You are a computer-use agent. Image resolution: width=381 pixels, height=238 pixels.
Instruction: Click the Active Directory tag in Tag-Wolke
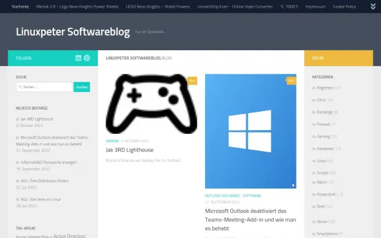(x=69, y=236)
